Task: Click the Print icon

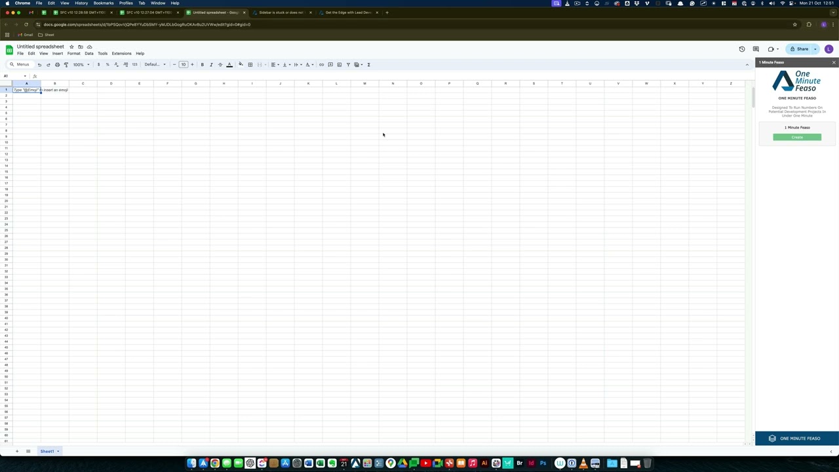Action: tap(57, 64)
